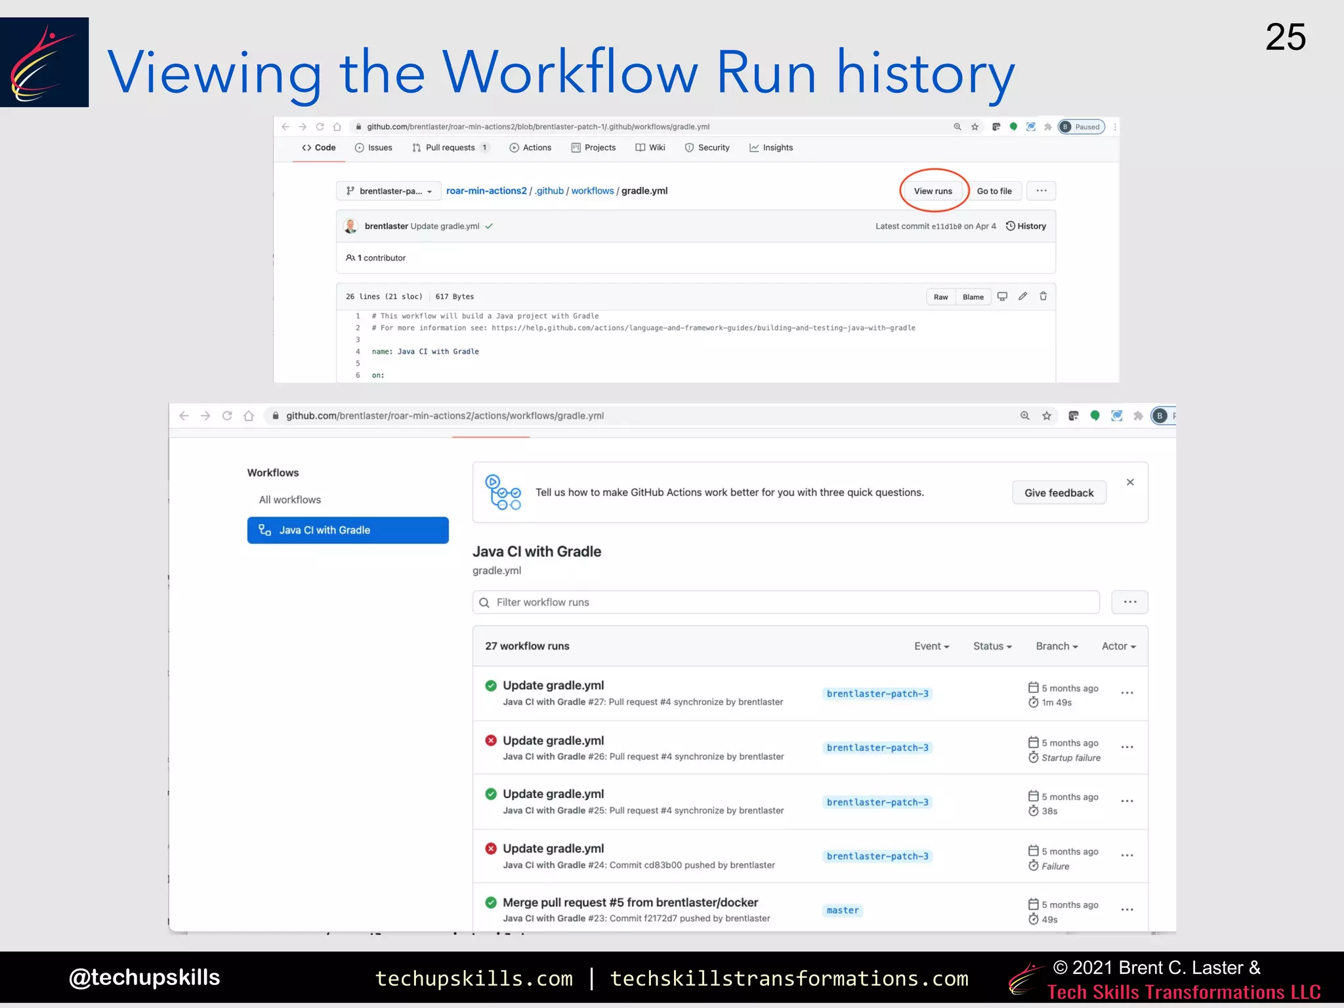1344x1008 pixels.
Task: Expand the brentlaster-pa... branch dropdown
Action: pos(389,191)
